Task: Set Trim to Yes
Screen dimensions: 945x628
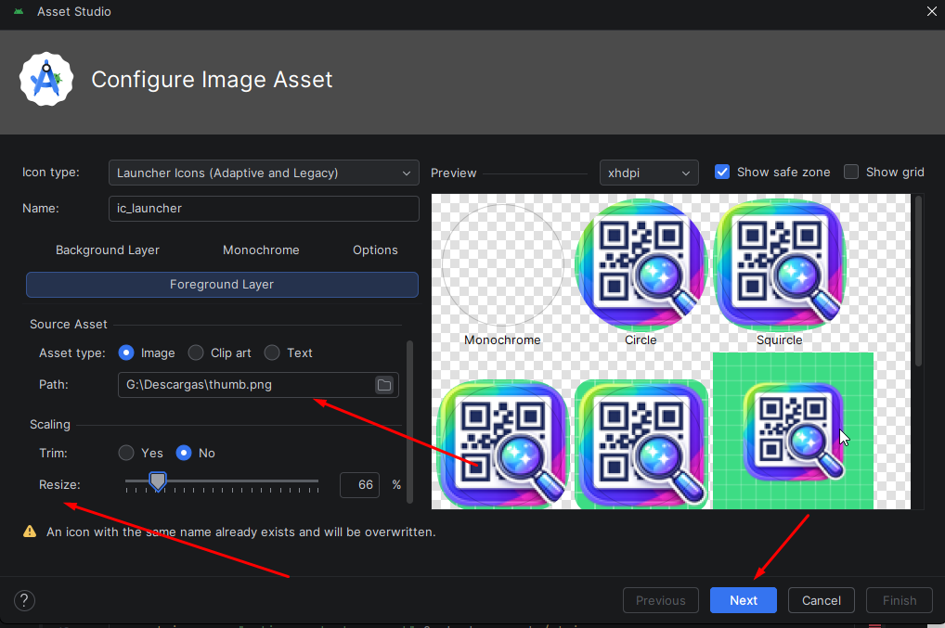Action: (126, 453)
